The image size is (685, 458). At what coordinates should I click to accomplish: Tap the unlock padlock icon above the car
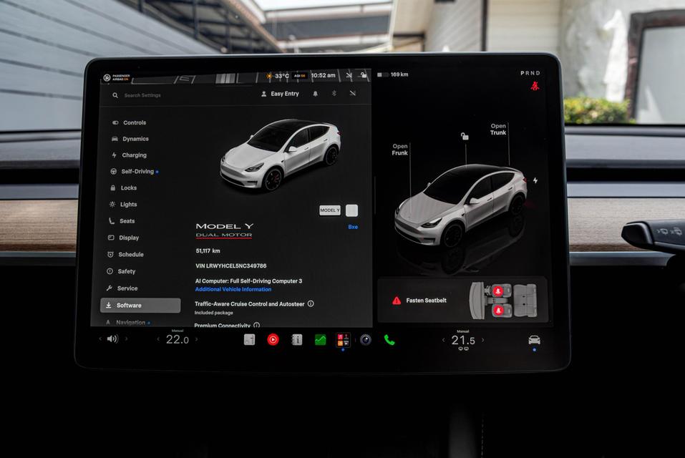[465, 137]
